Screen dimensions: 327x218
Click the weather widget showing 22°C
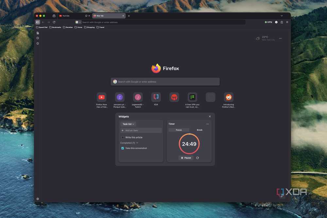click(x=265, y=38)
